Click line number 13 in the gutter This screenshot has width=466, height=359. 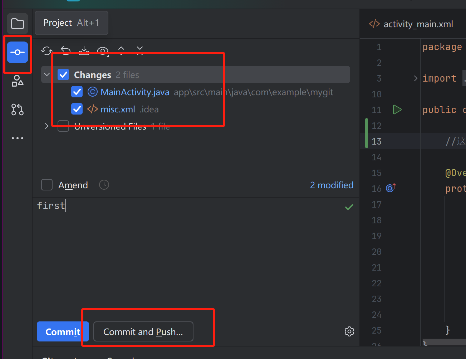(377, 141)
